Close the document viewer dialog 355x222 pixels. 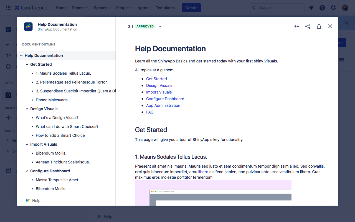click(330, 26)
